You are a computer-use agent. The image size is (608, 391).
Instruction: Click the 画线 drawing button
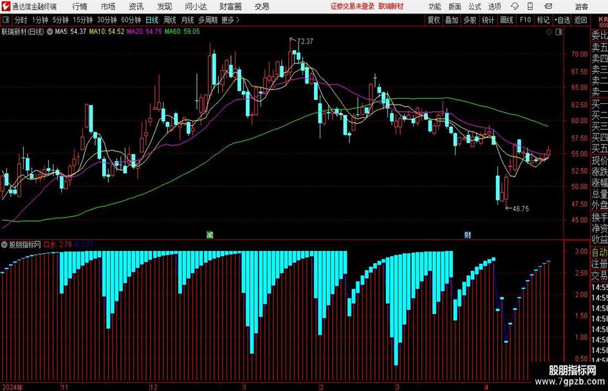click(506, 20)
